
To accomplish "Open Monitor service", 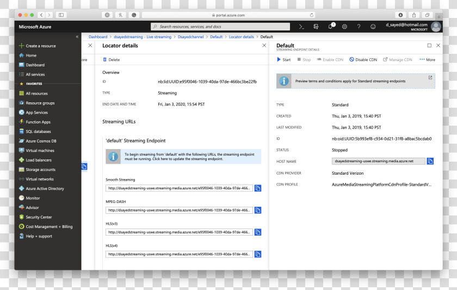I will click(x=29, y=198).
